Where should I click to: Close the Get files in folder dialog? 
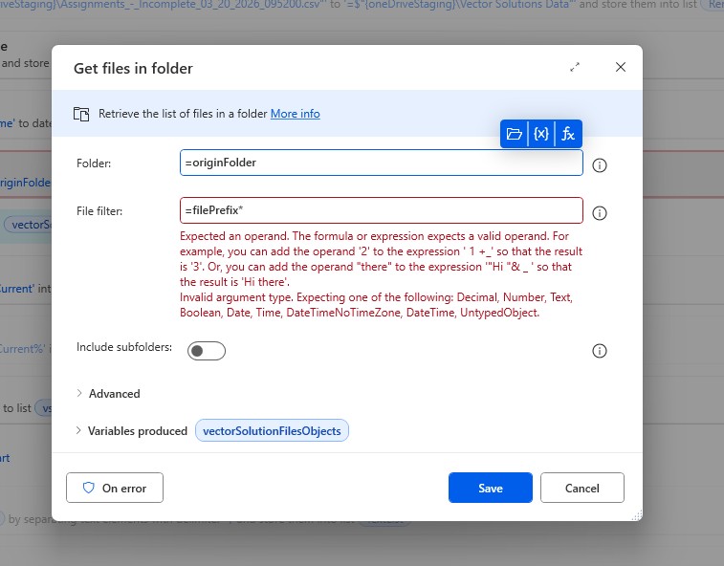[x=621, y=67]
